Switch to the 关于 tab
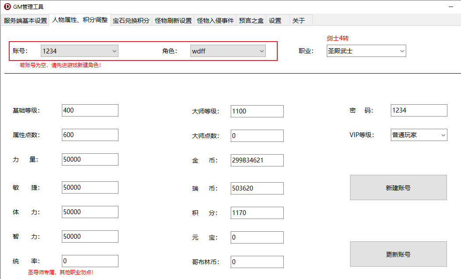This screenshot has height=279, width=461. coord(301,21)
